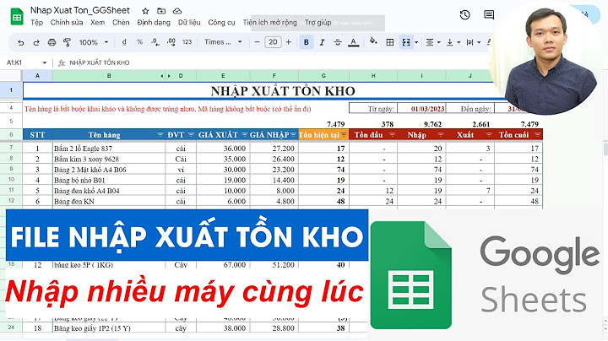Click the merge cells icon
The image size is (608, 341).
click(x=406, y=42)
